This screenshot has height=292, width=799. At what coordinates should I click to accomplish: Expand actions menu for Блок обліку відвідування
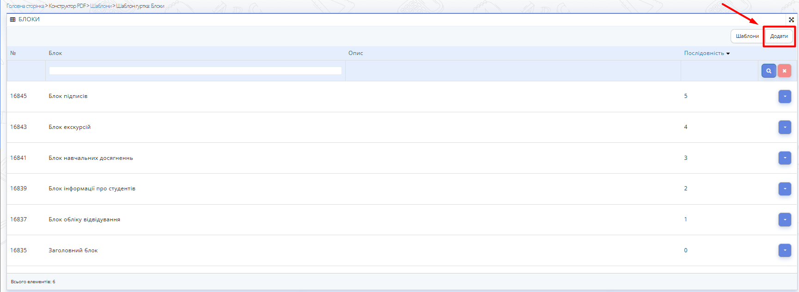tap(785, 219)
